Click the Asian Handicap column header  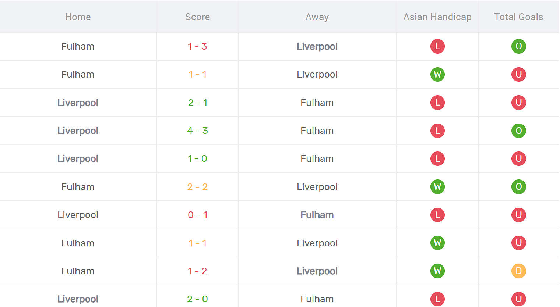pyautogui.click(x=437, y=17)
